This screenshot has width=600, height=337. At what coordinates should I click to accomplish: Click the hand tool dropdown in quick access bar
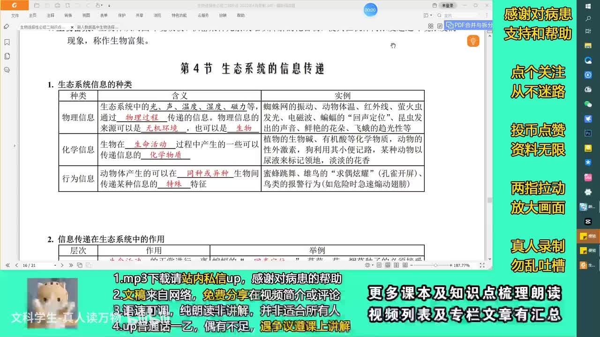[x=98, y=5]
